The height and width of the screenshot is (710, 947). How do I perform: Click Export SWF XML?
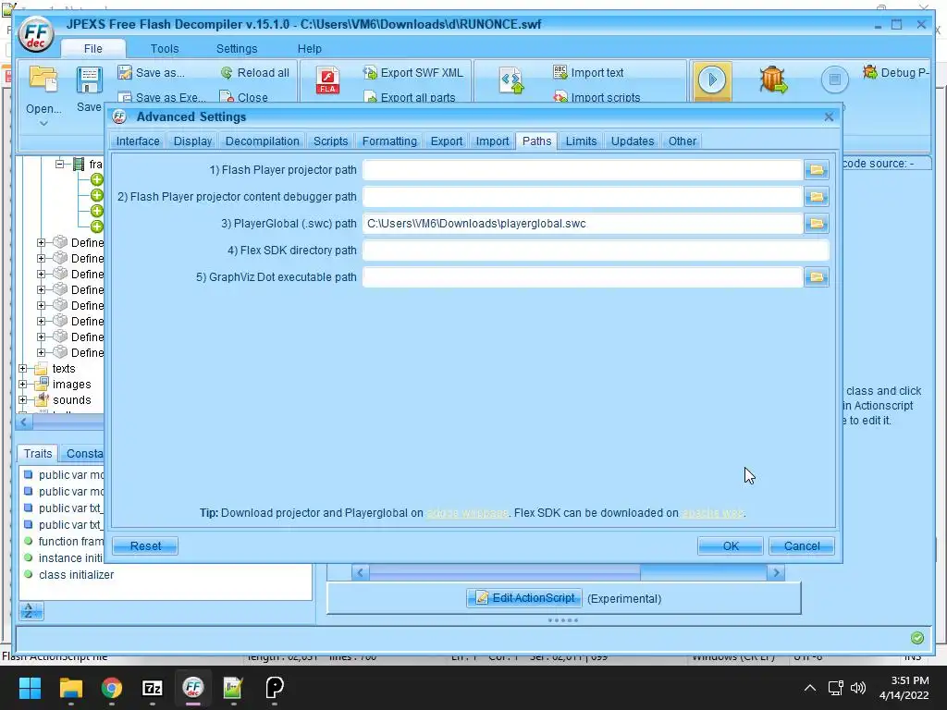[413, 73]
